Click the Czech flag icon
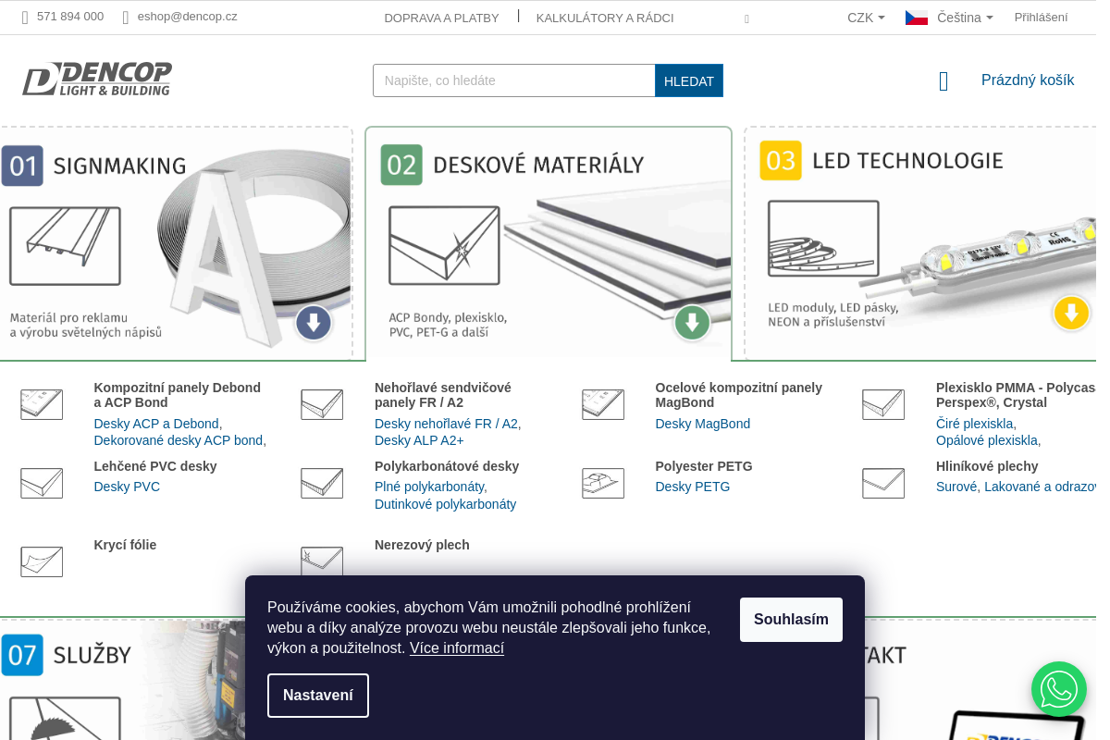 (917, 18)
